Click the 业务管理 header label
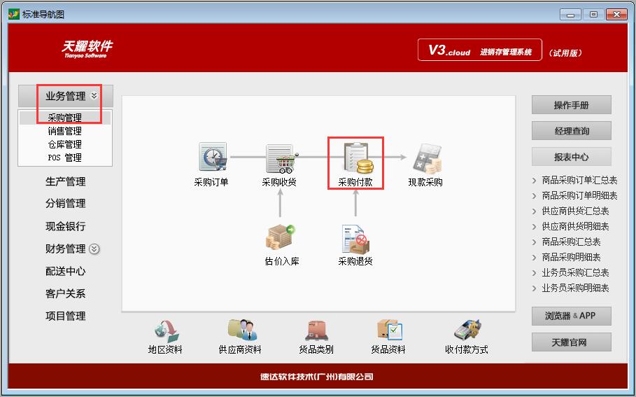Viewport: 636px width, 397px height. (65, 96)
